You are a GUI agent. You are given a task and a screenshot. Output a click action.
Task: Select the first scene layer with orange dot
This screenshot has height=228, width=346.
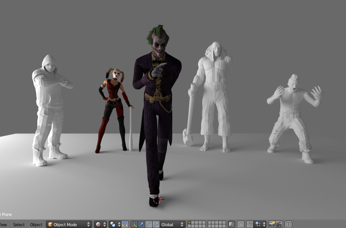coord(189,223)
